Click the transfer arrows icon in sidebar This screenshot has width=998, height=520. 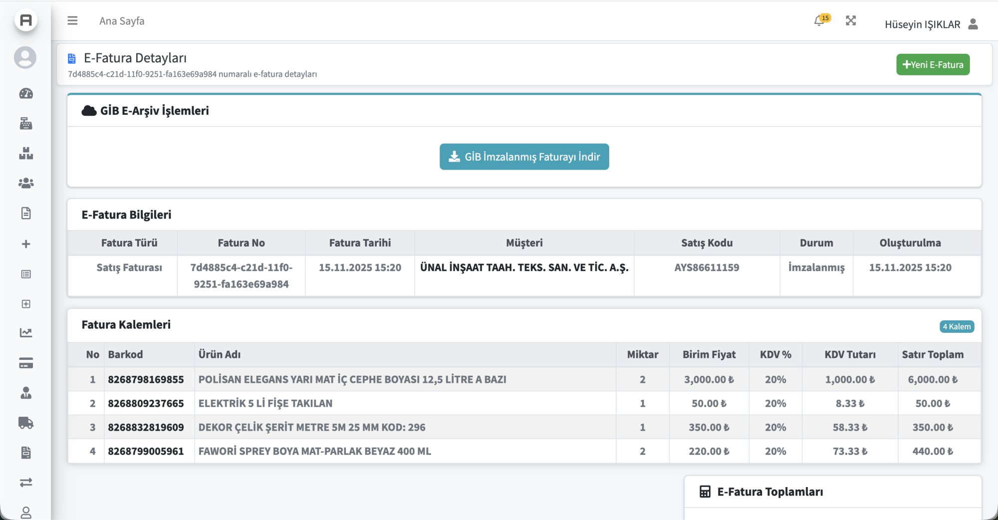coord(26,482)
